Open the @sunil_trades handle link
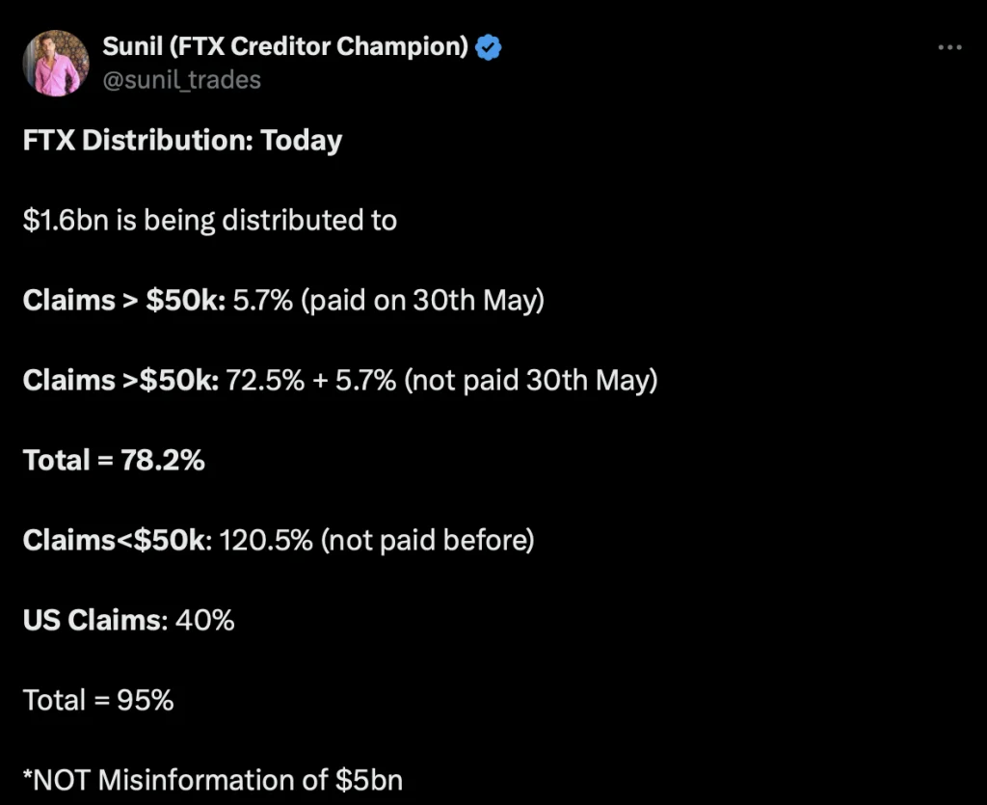Image resolution: width=987 pixels, height=805 pixels. coord(181,79)
